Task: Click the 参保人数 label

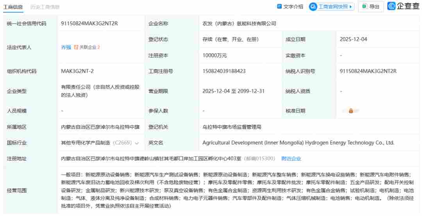Action: (158, 111)
